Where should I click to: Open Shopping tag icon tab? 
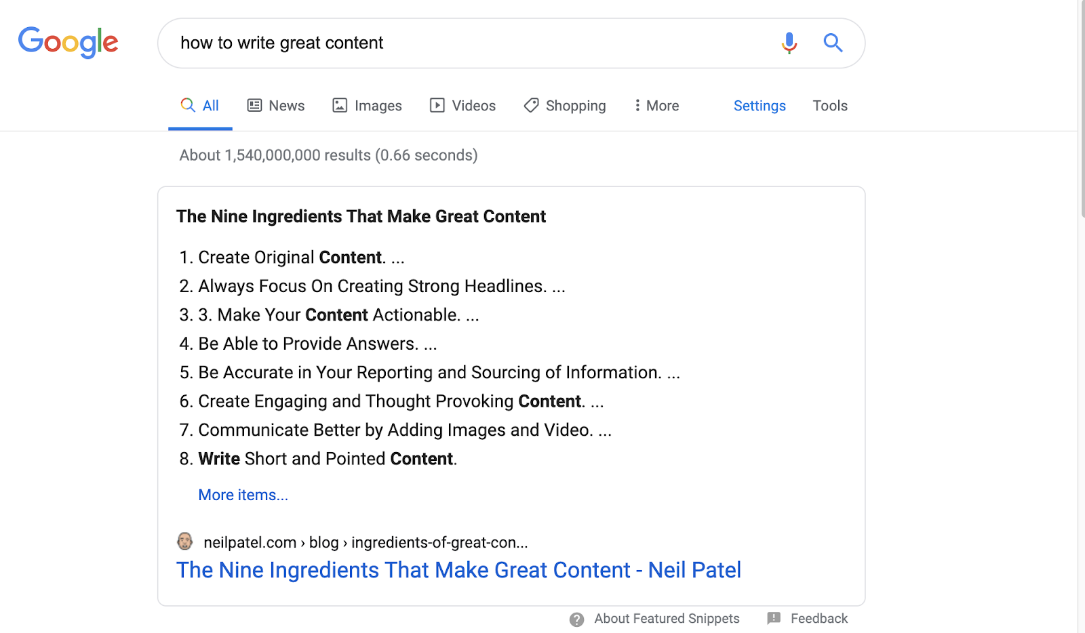pyautogui.click(x=531, y=105)
